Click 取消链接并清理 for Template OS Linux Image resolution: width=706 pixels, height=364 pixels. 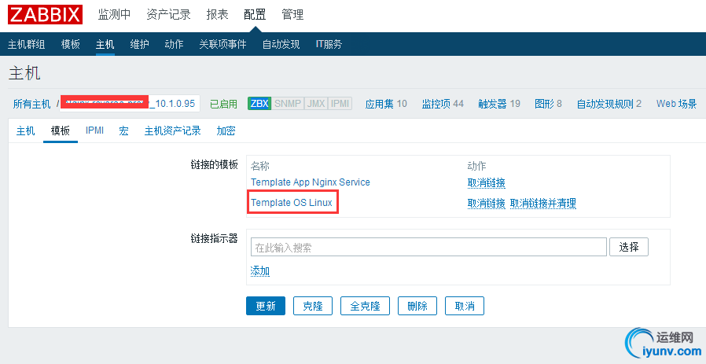542,204
